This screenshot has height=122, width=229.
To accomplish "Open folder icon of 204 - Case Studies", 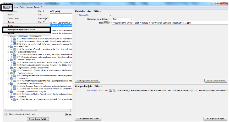I will click(12, 47).
